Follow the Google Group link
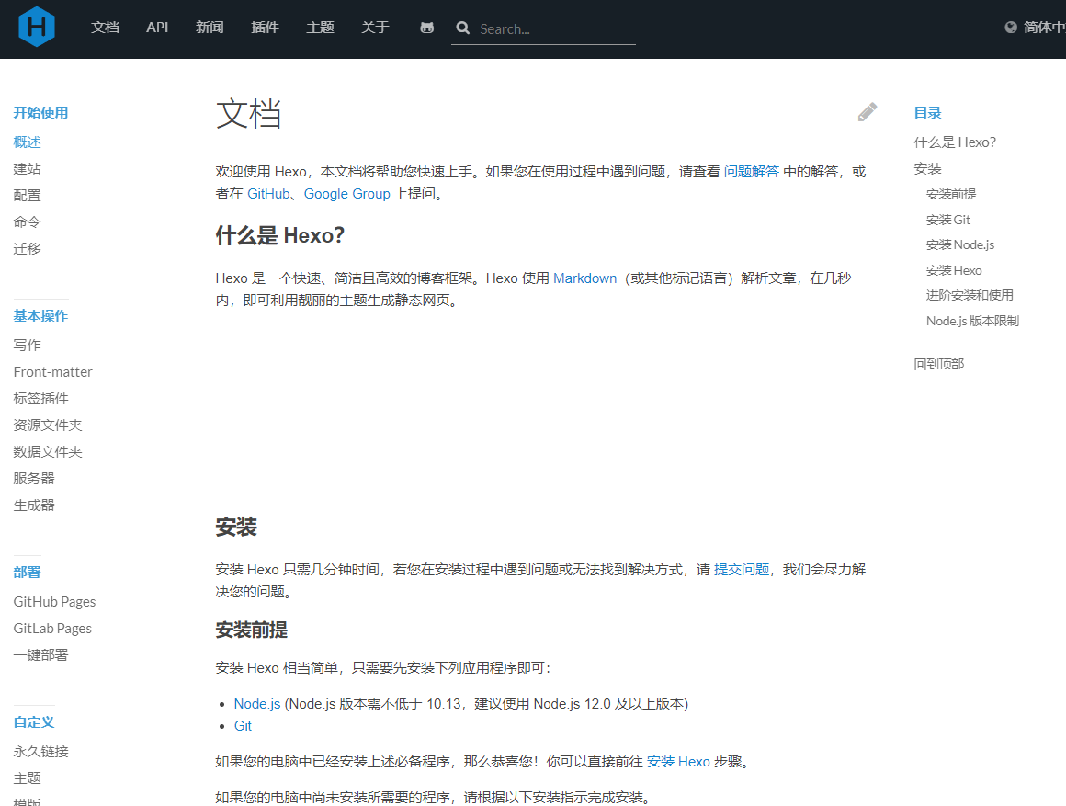The width and height of the screenshot is (1066, 806). [x=346, y=194]
